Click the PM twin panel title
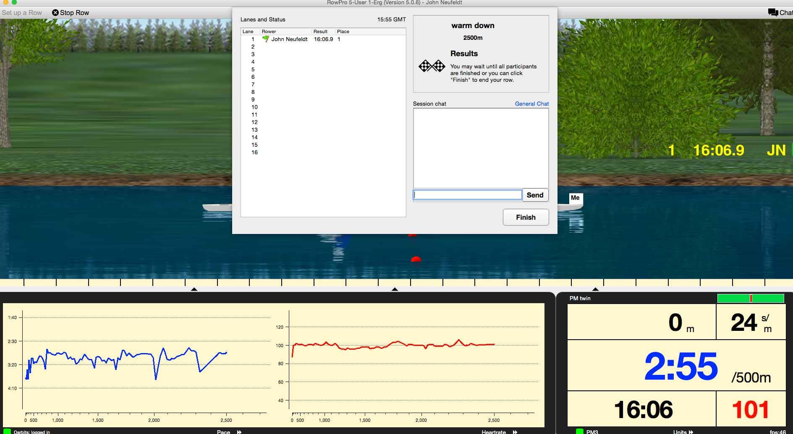Screen dimensions: 793x434 coord(580,298)
